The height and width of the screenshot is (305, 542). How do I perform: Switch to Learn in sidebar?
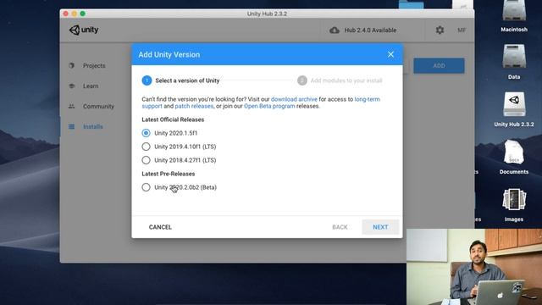pos(91,86)
